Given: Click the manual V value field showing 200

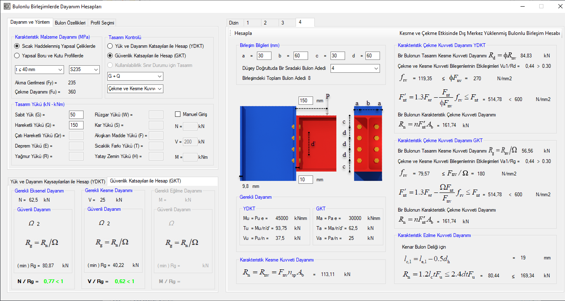Looking at the screenshot, I should coord(190,142).
